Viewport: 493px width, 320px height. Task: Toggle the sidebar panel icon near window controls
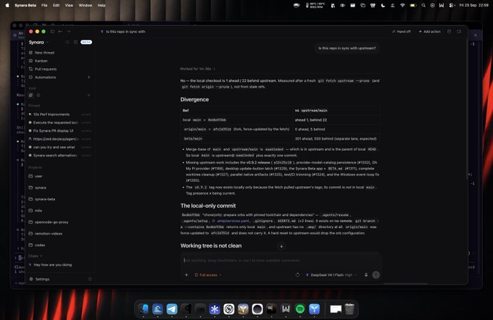(52, 31)
